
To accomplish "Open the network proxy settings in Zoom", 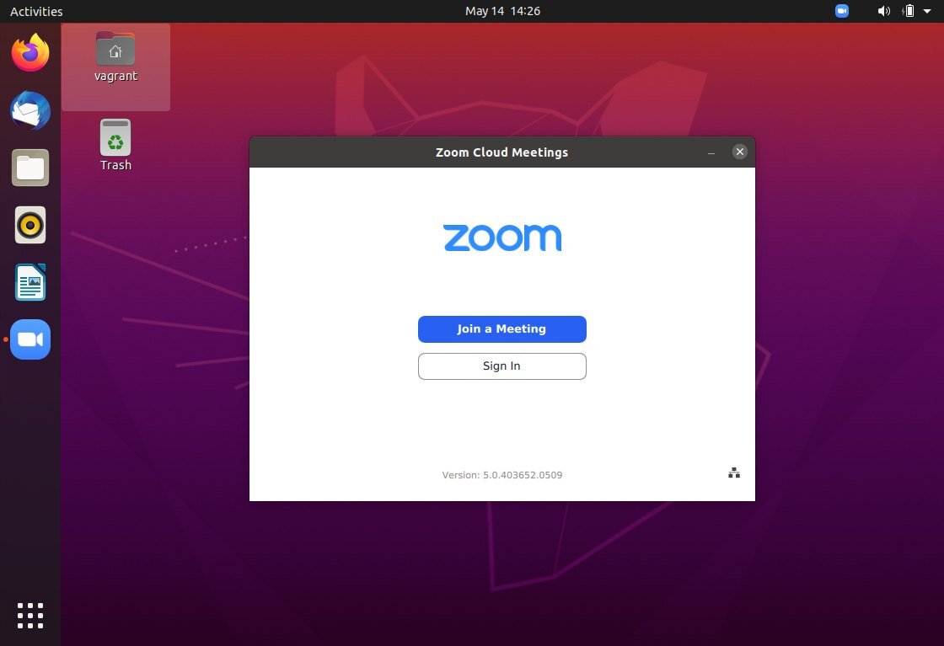I will 733,472.
